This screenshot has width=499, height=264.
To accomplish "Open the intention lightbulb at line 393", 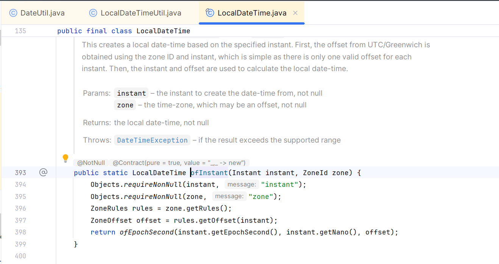I will 65,158.
